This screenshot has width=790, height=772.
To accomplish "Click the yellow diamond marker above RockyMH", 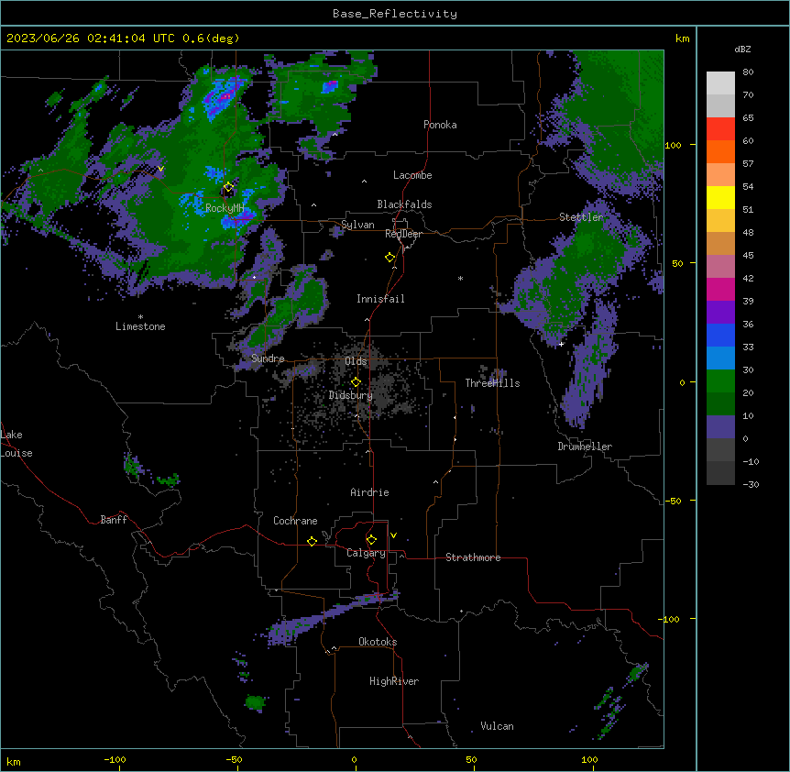I will (228, 187).
